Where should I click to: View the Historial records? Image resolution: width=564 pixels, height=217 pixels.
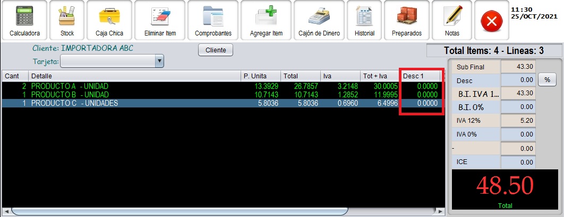(364, 21)
